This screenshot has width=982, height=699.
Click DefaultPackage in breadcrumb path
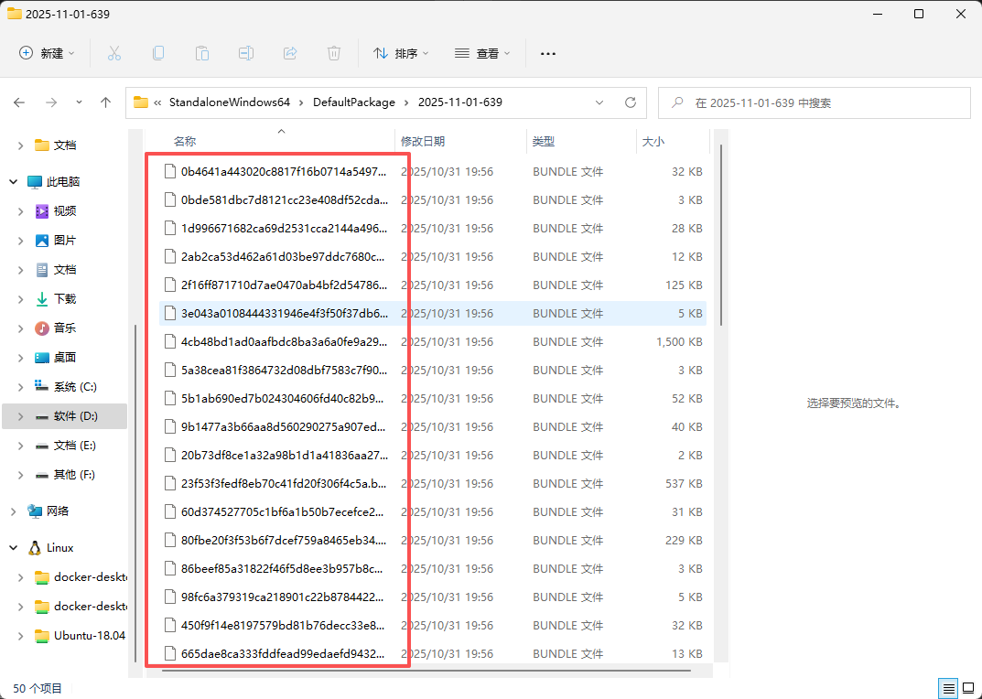click(x=354, y=102)
